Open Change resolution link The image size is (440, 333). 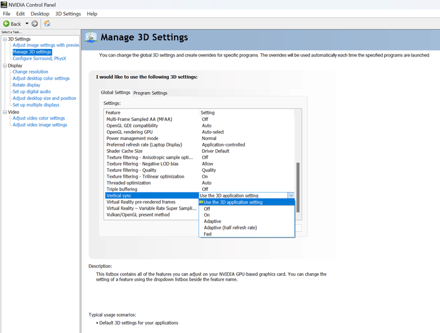tap(30, 72)
